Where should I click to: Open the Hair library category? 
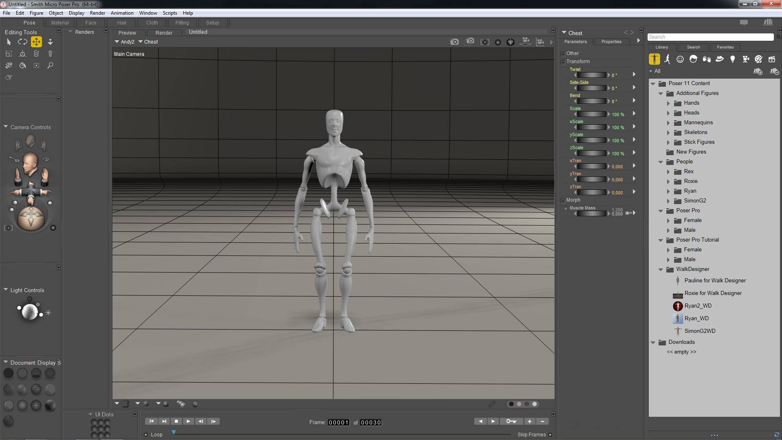coord(693,59)
